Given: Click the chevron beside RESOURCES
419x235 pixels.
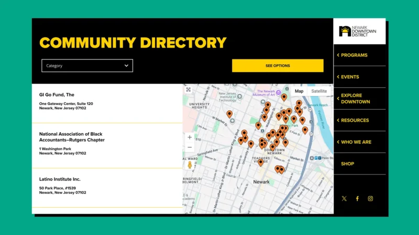Looking at the screenshot, I should [x=338, y=120].
